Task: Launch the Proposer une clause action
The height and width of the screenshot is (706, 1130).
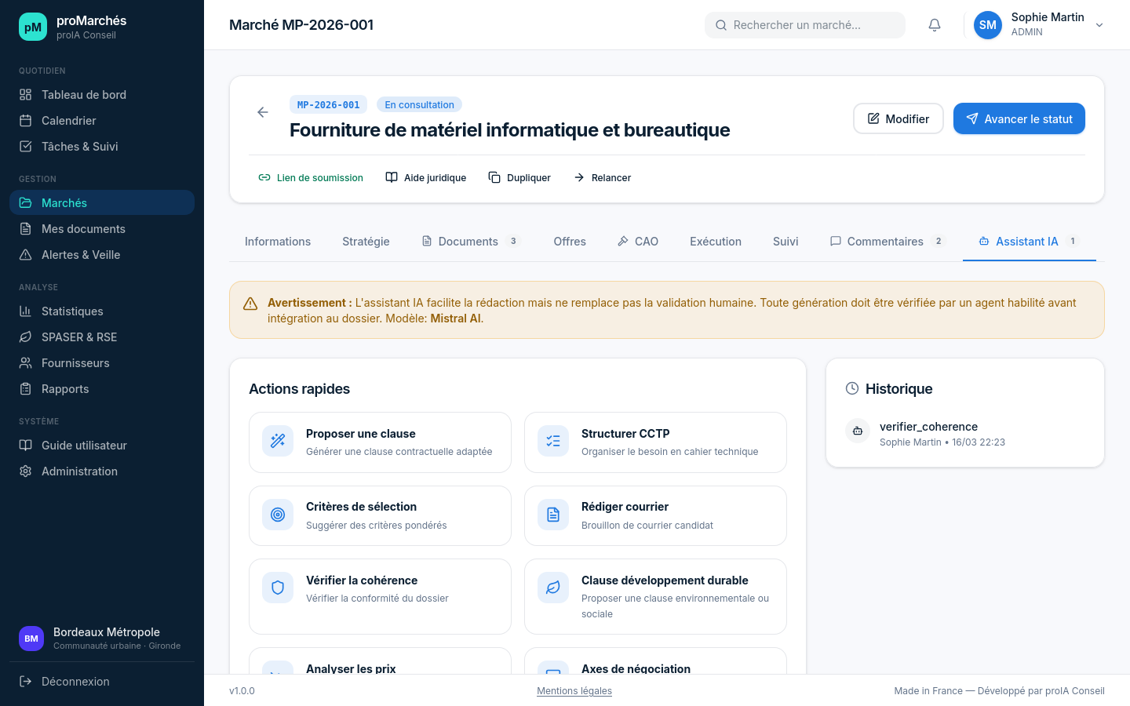Action: (380, 442)
